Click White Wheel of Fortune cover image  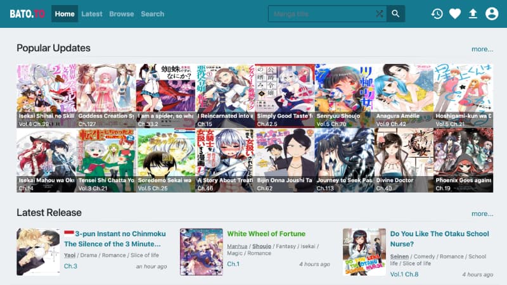pos(202,252)
